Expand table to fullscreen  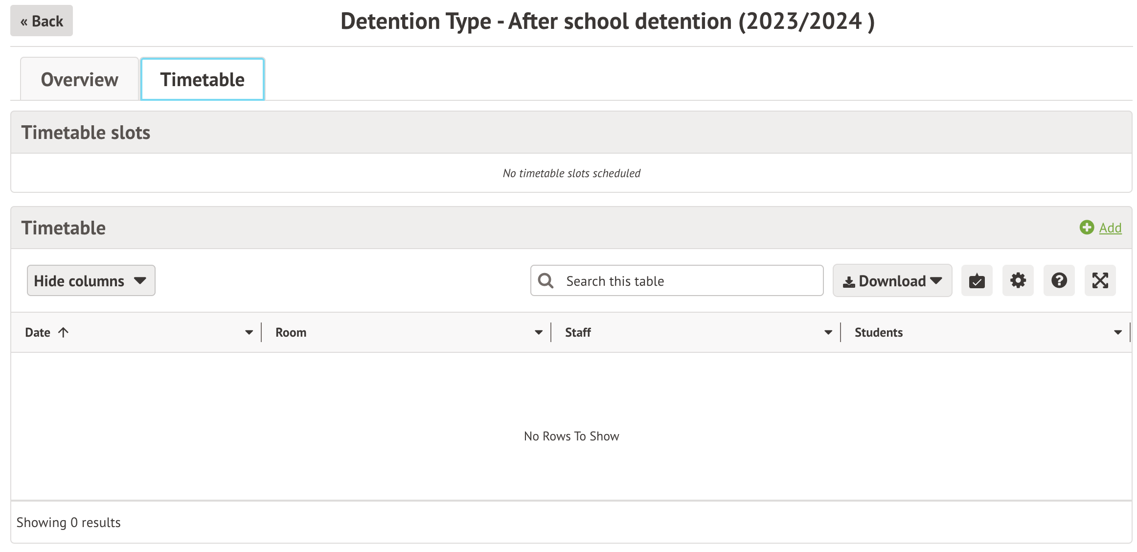1100,281
